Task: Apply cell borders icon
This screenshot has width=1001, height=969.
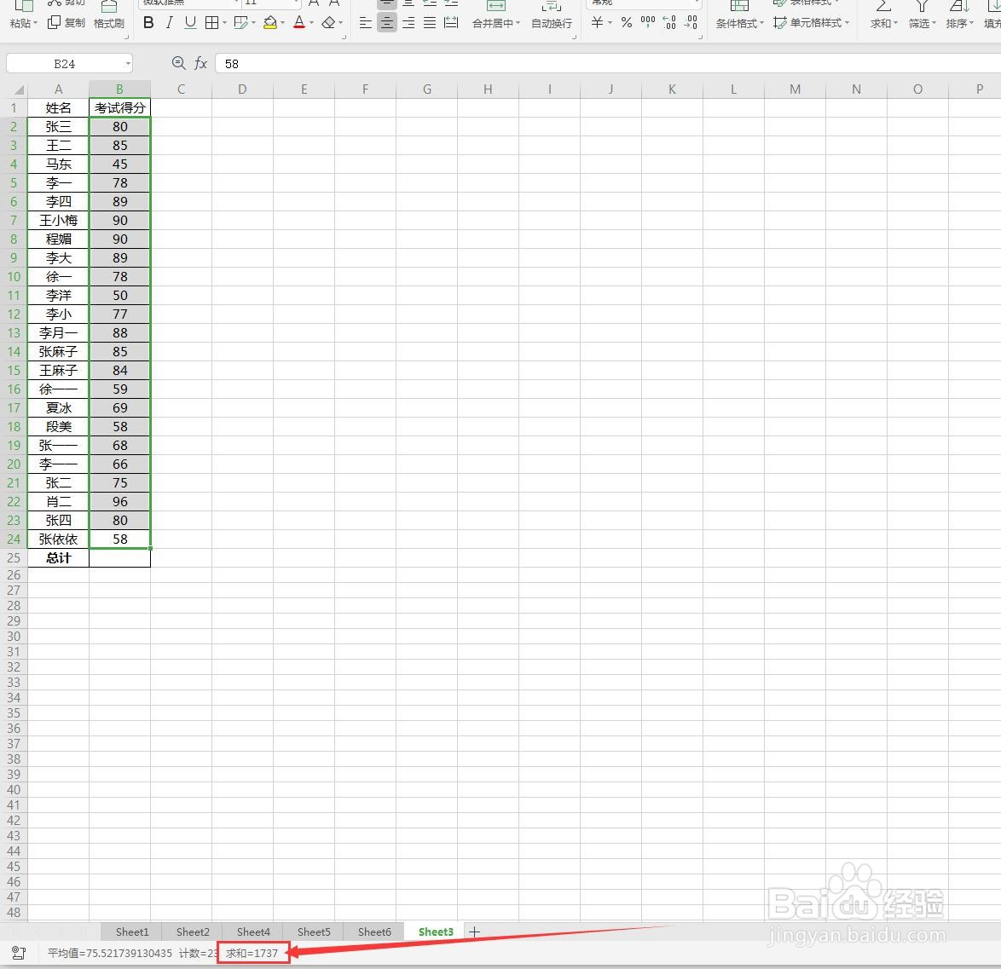Action: point(212,23)
